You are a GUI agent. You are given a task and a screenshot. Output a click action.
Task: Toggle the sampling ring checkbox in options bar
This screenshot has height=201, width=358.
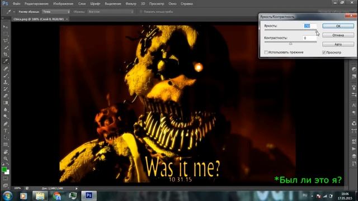click(141, 12)
